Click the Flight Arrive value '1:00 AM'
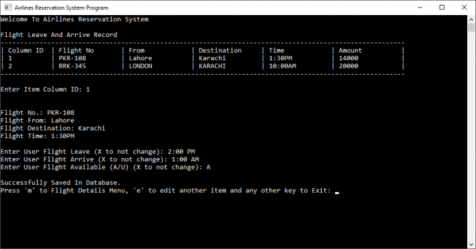 point(185,159)
